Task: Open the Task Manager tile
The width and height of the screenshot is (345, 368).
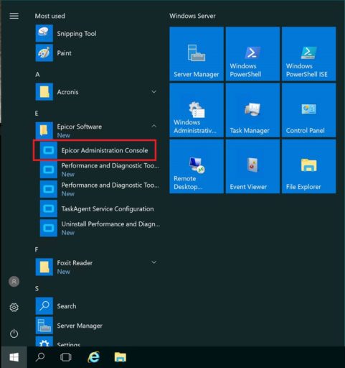Action: (x=252, y=110)
